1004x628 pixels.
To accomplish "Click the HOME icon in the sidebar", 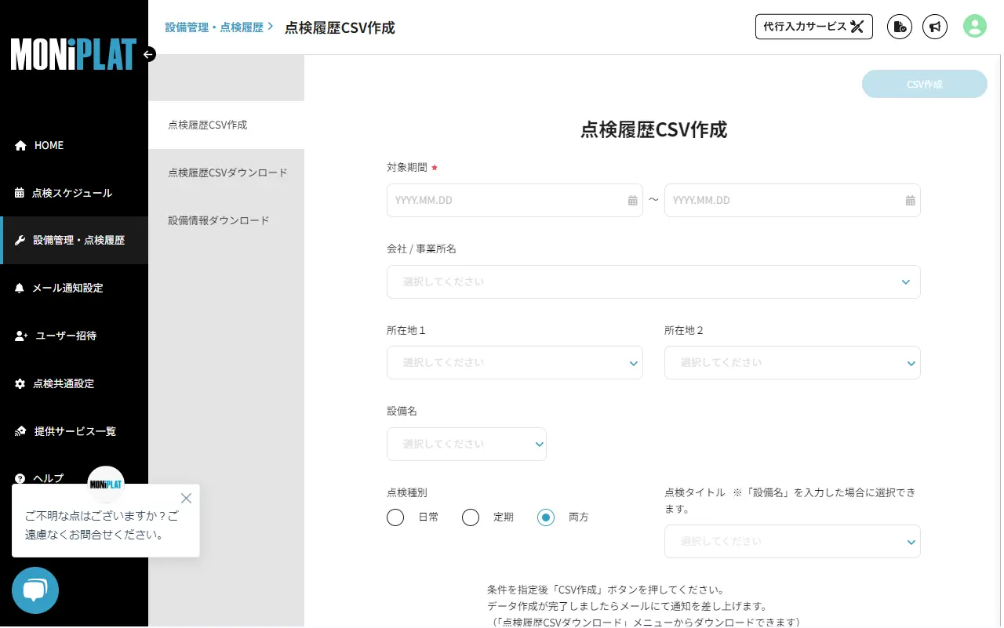I will pyautogui.click(x=18, y=145).
